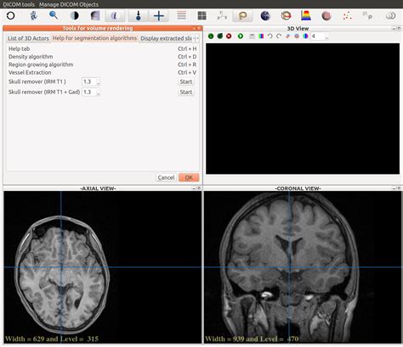Click the 3D View number spinbox arrows
Image resolution: width=403 pixels, height=347 pixels.
[327, 36]
